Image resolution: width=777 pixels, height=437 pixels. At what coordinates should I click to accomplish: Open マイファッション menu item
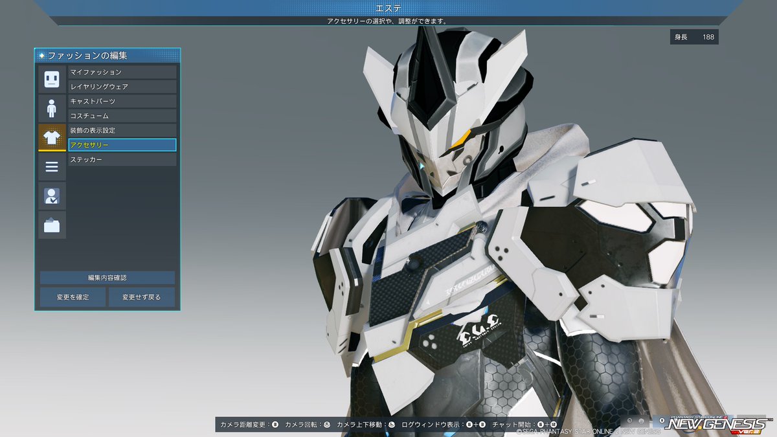[122, 72]
